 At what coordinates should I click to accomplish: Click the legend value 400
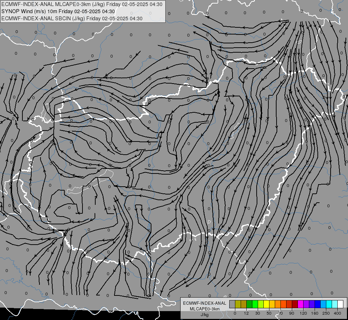[x=337, y=313]
